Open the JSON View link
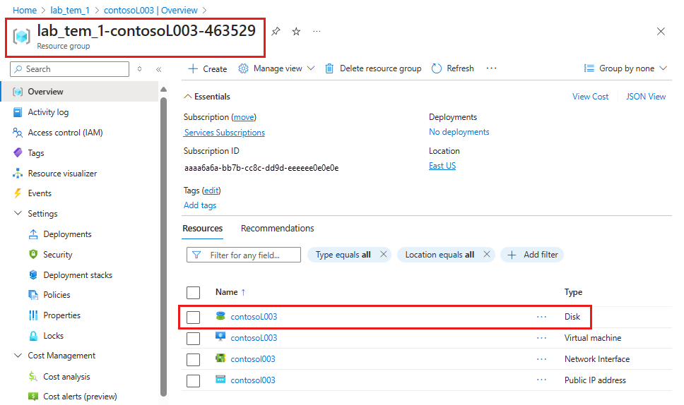 [646, 97]
